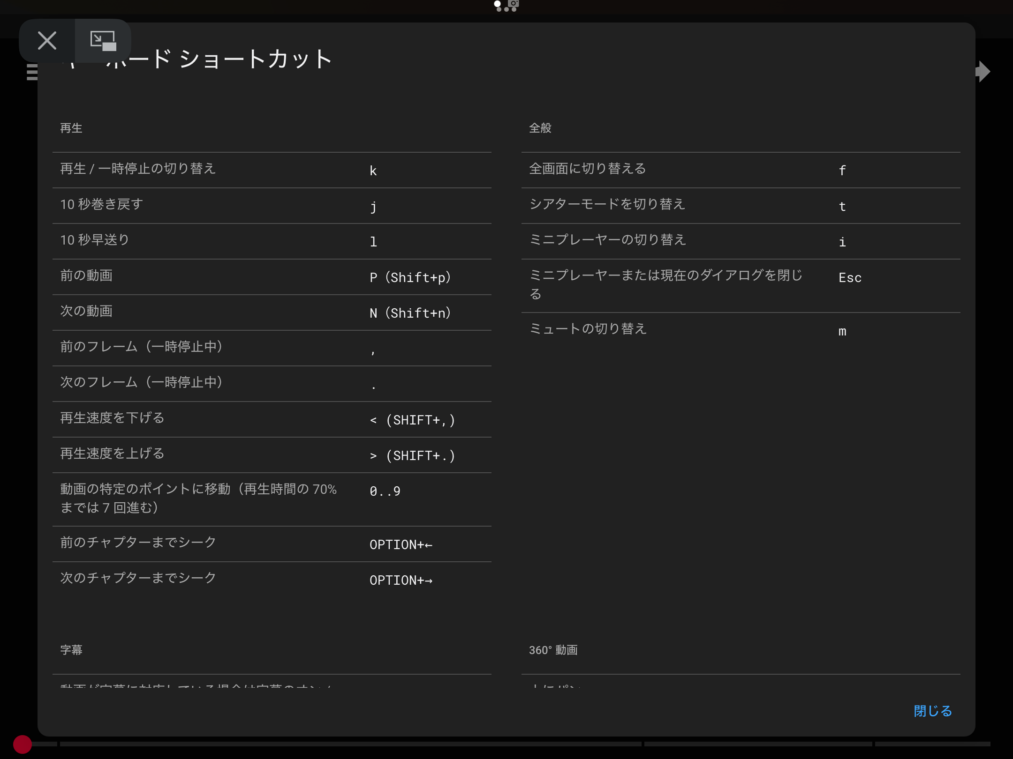1013x759 pixels.
Task: Click the 再生速度を上げる shortcut row
Action: point(272,454)
